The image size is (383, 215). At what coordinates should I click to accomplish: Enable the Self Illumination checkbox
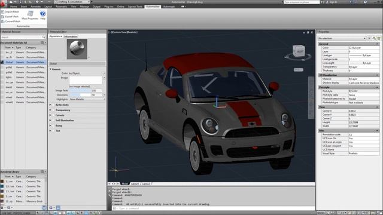pyautogui.click(x=53, y=121)
